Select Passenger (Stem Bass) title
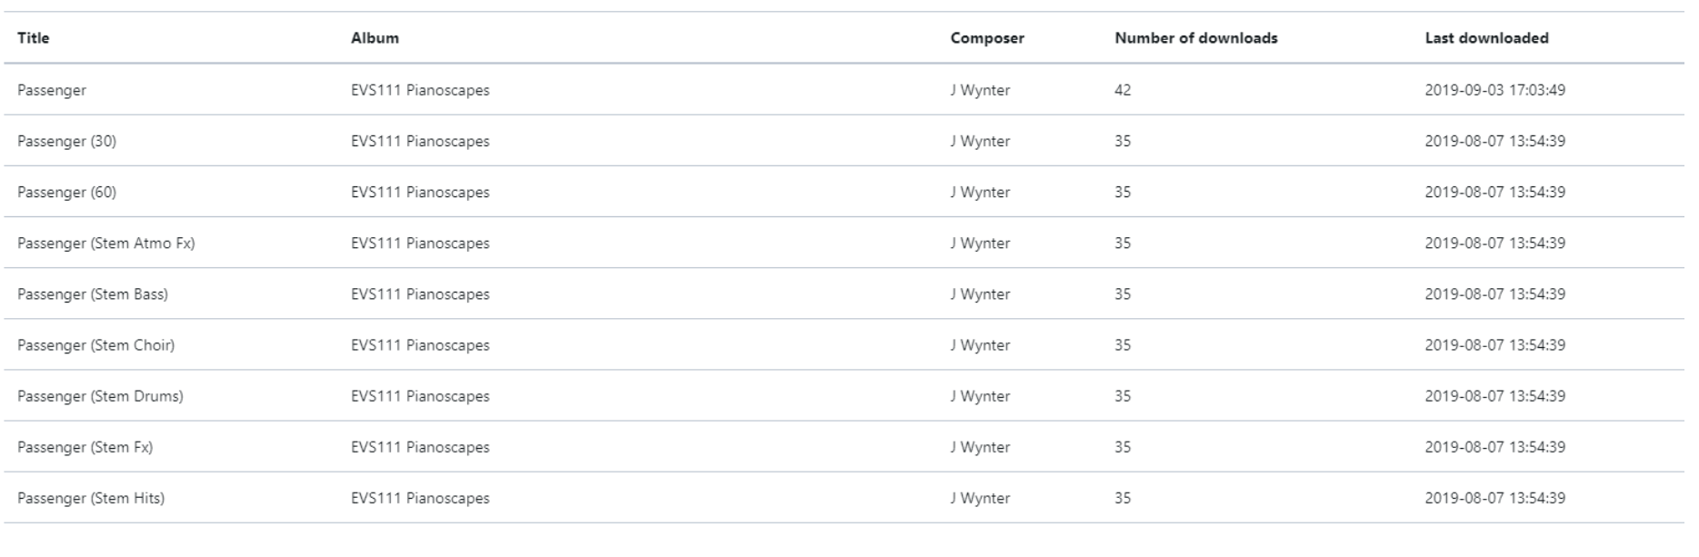The image size is (1699, 557). click(93, 293)
